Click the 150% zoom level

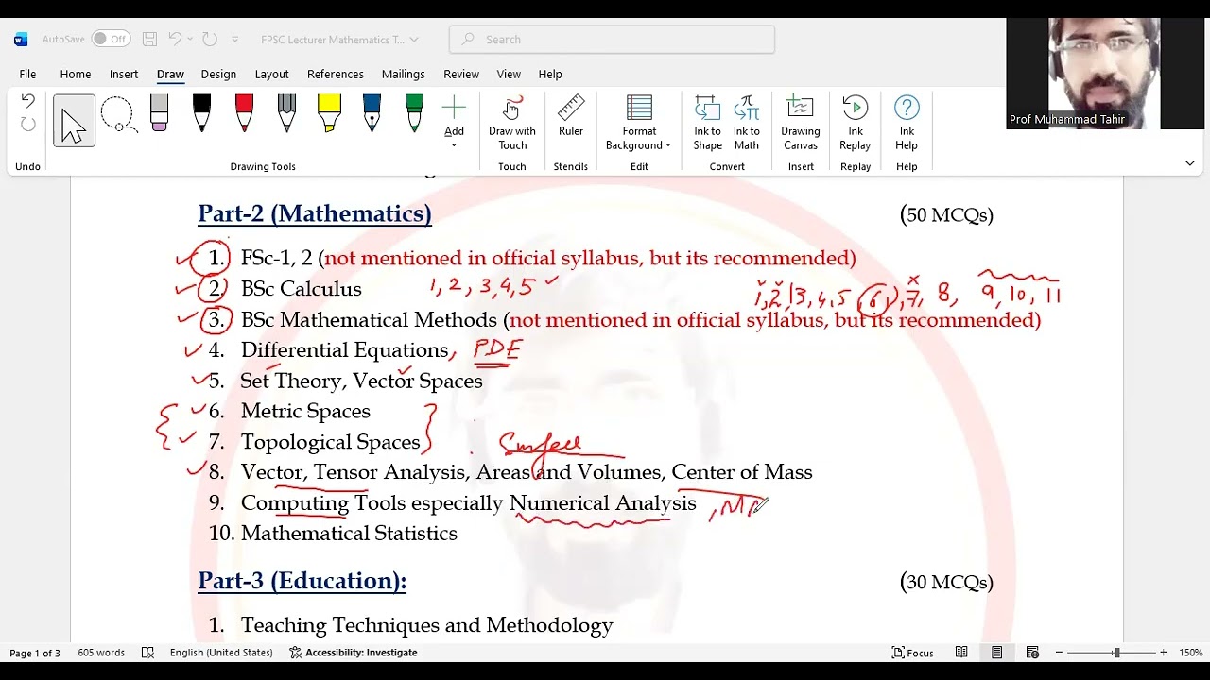click(1190, 653)
